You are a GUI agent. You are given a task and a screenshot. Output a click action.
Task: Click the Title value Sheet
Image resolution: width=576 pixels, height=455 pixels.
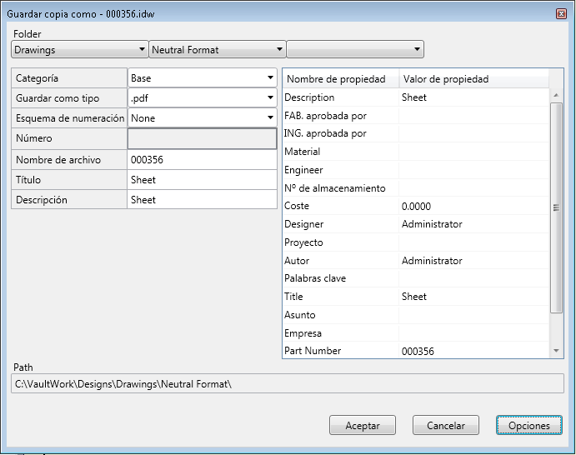pos(414,297)
